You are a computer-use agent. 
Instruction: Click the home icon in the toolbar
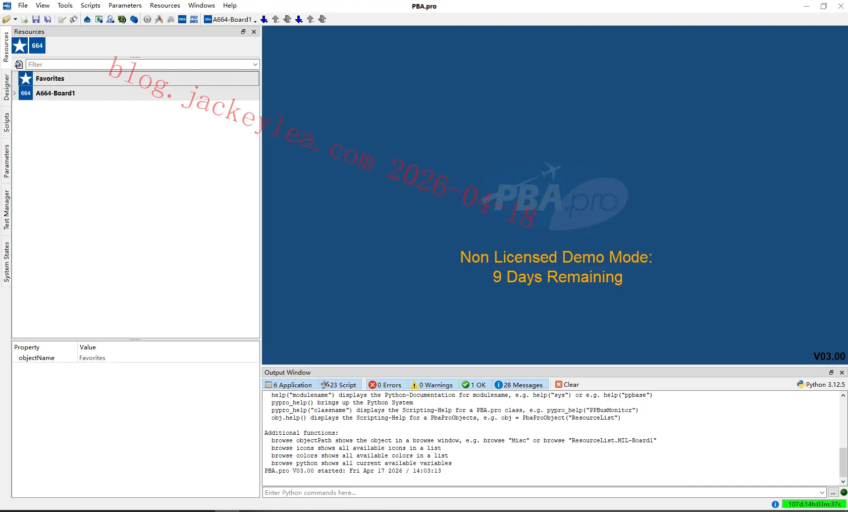87,19
